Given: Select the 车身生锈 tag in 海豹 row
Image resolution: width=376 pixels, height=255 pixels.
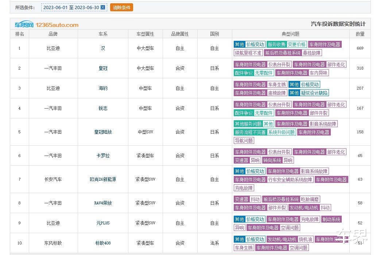Looking at the screenshot, I should click(x=277, y=85).
